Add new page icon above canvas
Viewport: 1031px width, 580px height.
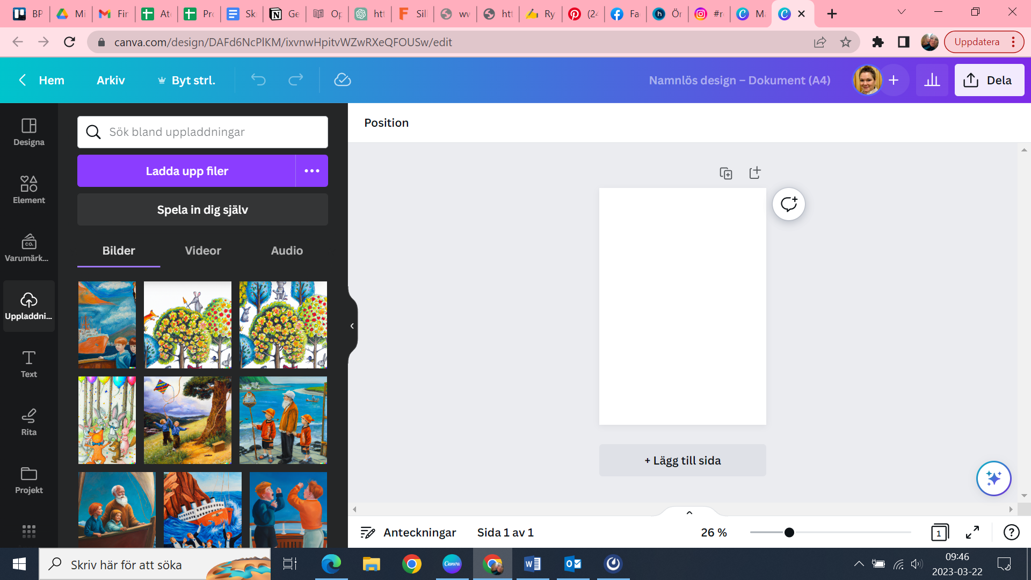(755, 173)
